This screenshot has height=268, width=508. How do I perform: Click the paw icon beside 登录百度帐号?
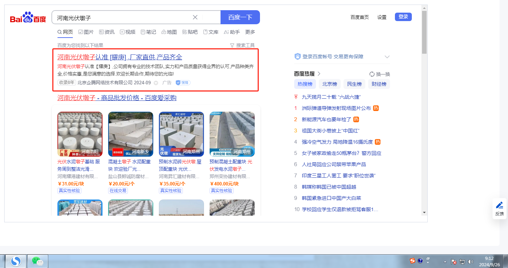298,57
